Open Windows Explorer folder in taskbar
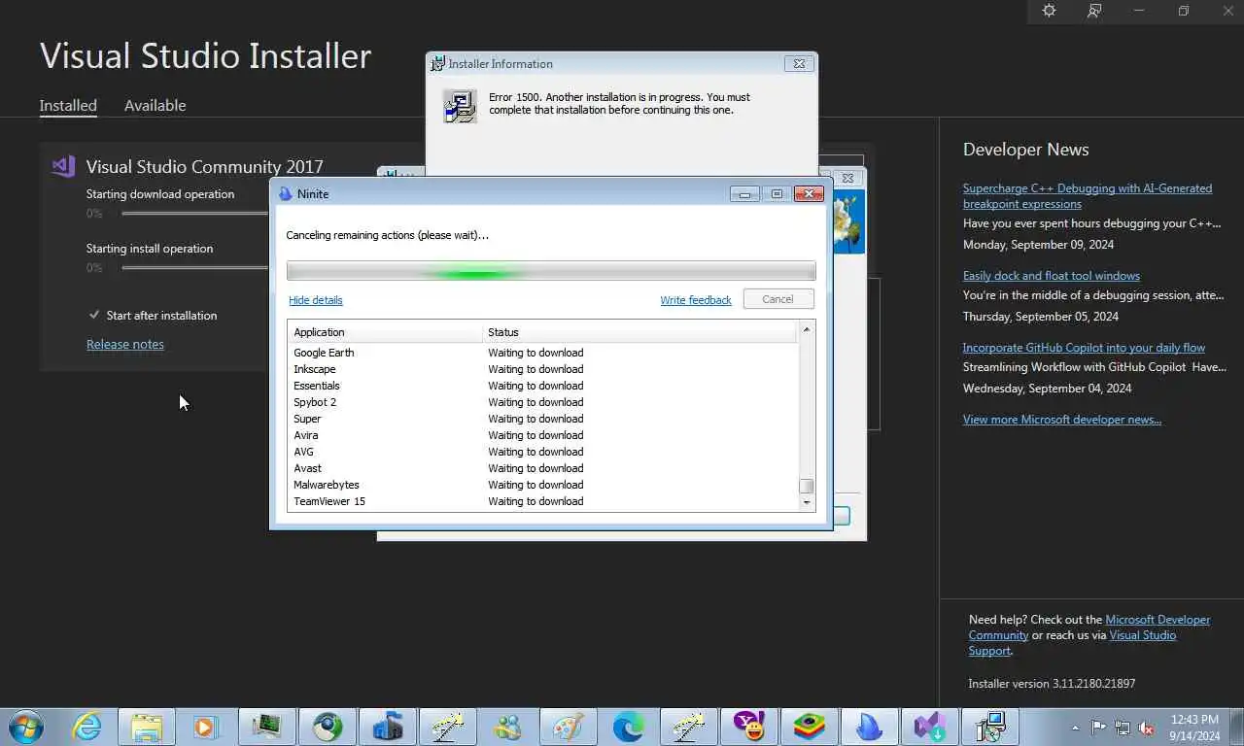The height and width of the screenshot is (746, 1244). [x=147, y=727]
